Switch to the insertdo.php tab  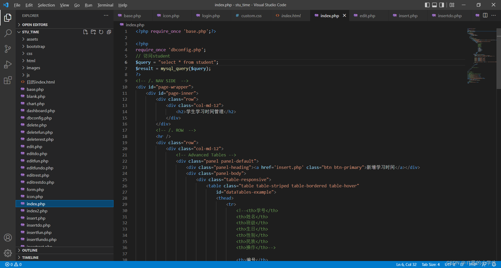pyautogui.click(x=450, y=16)
